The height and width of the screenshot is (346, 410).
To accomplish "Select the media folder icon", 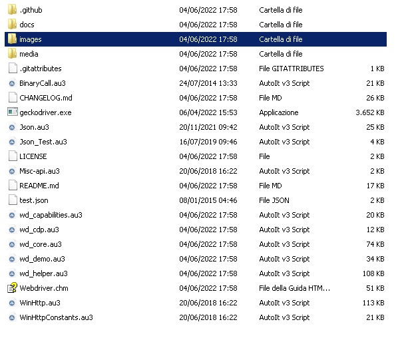I will (x=12, y=54).
